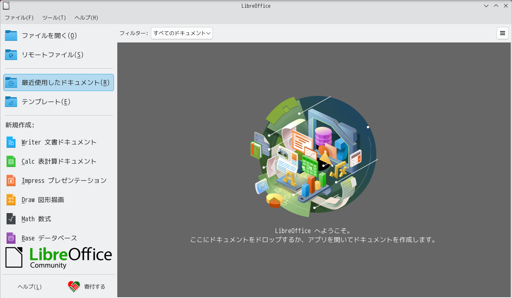This screenshot has height=298, width=512.
Task: Open the document filter dropdown
Action: coord(181,33)
